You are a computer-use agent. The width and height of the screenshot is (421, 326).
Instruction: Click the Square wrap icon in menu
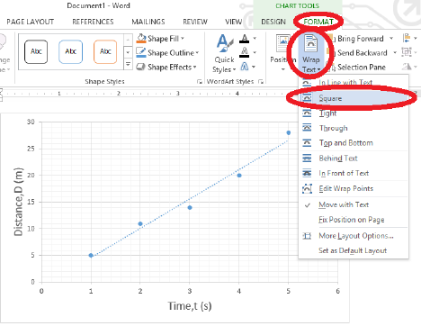coord(307,98)
